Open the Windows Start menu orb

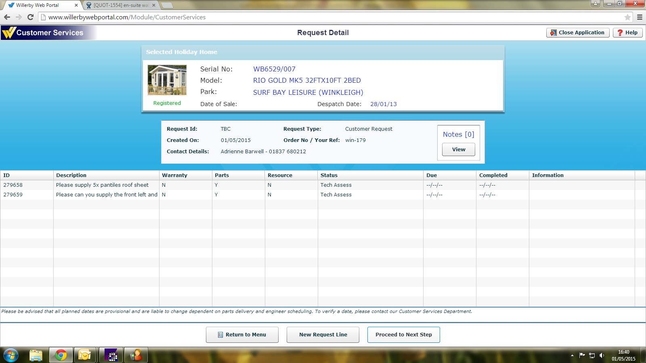[11, 355]
